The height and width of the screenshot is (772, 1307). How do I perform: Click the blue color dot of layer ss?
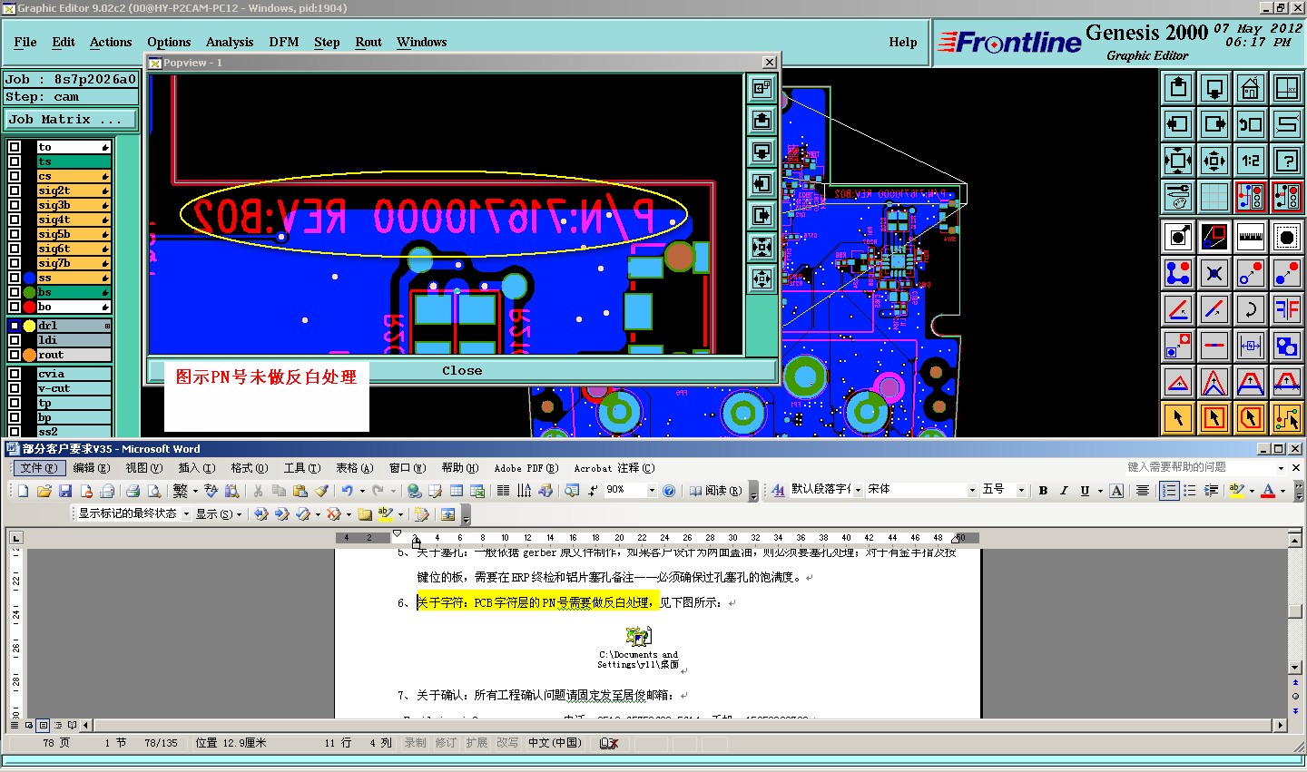pos(29,278)
